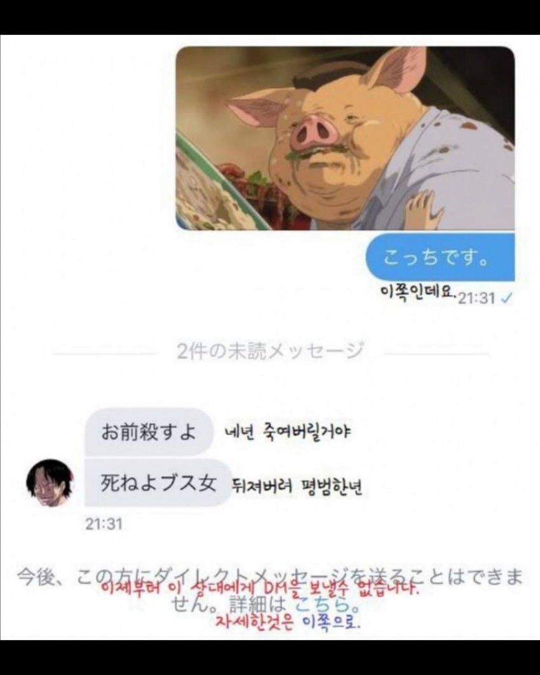This screenshot has width=540, height=675.
Task: Click the 2件の未読メッセージ divider label
Action: click(x=270, y=351)
